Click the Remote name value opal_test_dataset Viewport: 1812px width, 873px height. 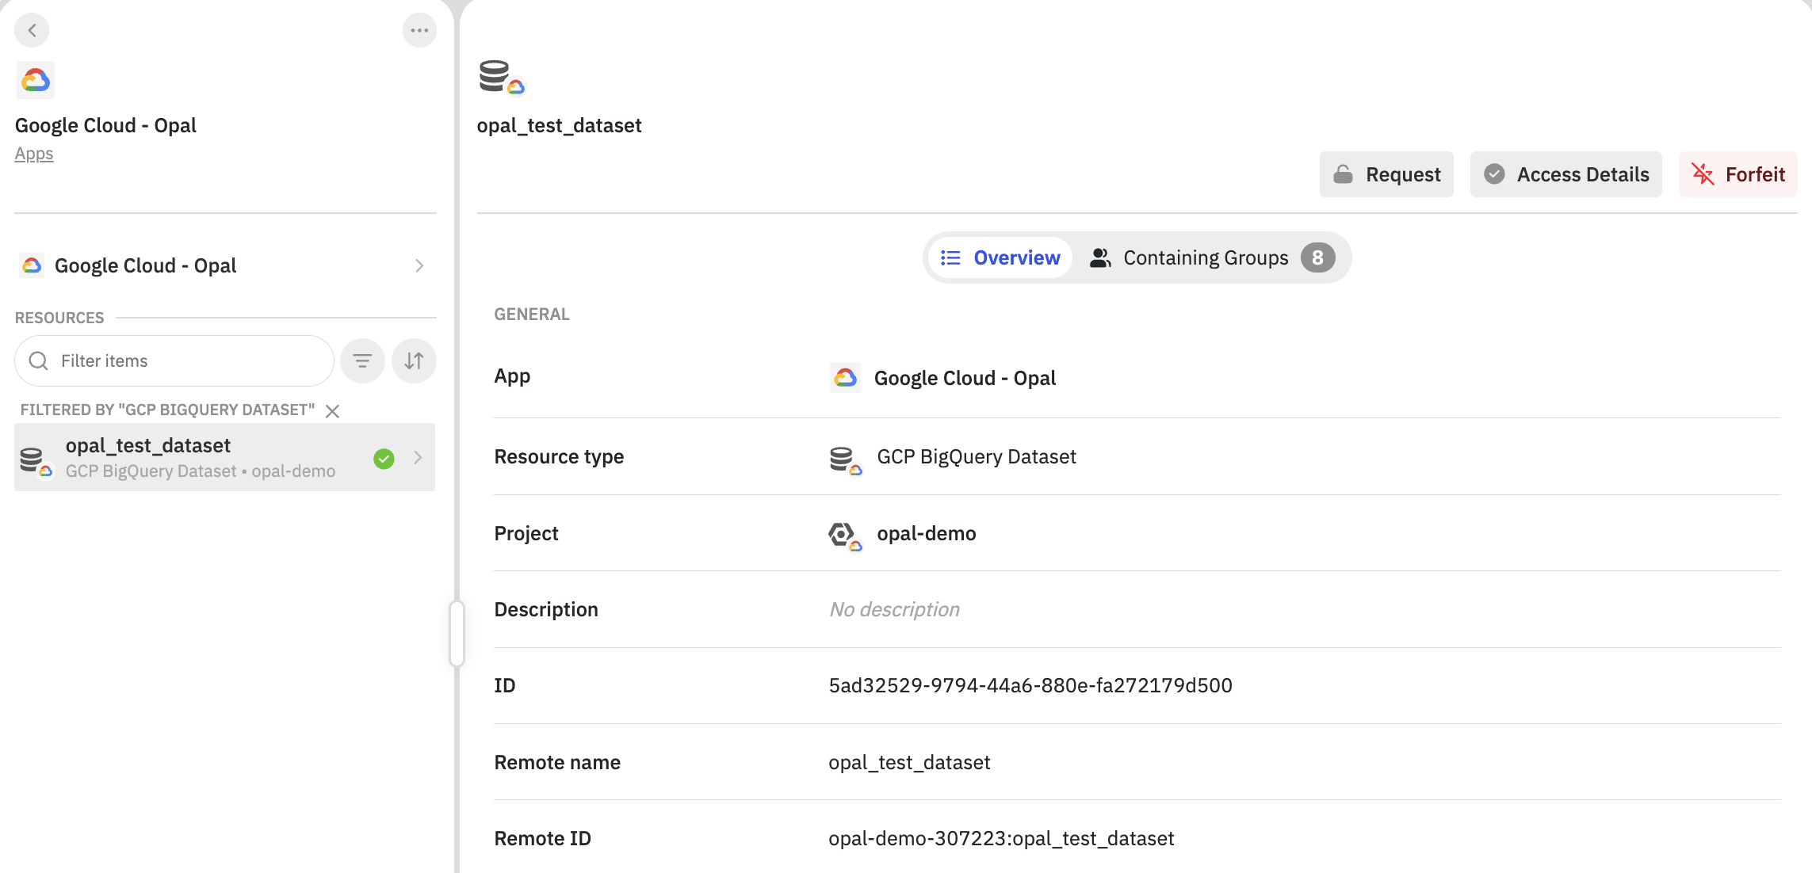909,762
